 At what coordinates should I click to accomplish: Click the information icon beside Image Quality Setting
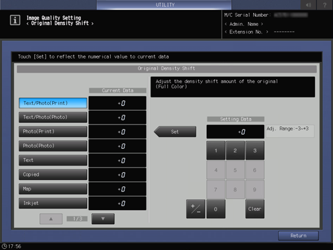[x=15, y=20]
